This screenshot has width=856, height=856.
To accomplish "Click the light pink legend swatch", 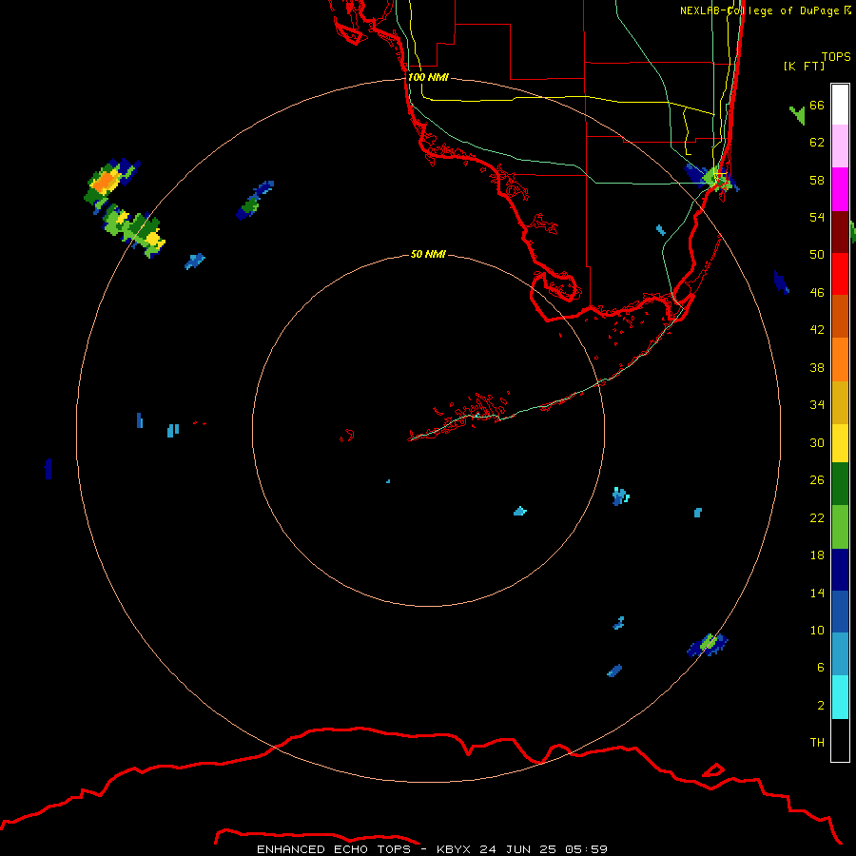I will tap(840, 146).
